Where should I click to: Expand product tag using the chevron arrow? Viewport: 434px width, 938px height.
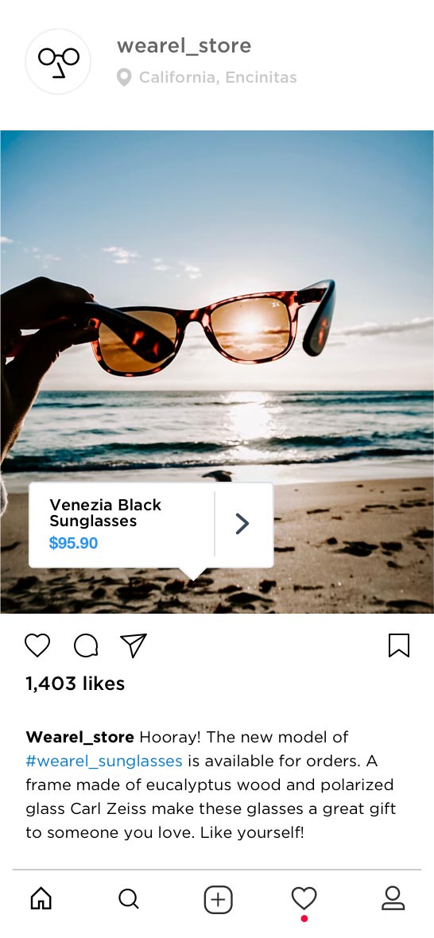coord(242,523)
